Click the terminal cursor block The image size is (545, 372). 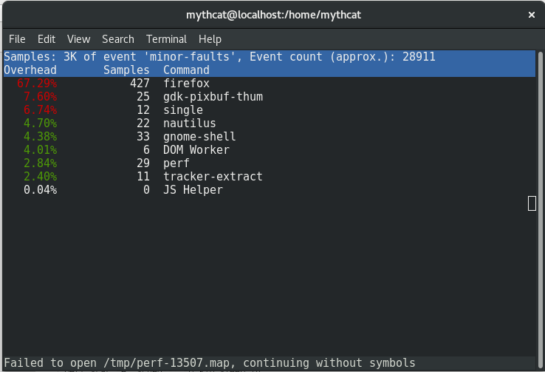(x=532, y=203)
